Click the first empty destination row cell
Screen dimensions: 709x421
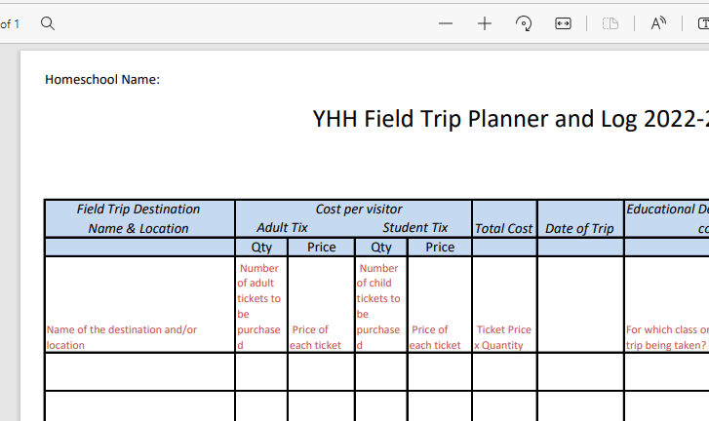(138, 371)
